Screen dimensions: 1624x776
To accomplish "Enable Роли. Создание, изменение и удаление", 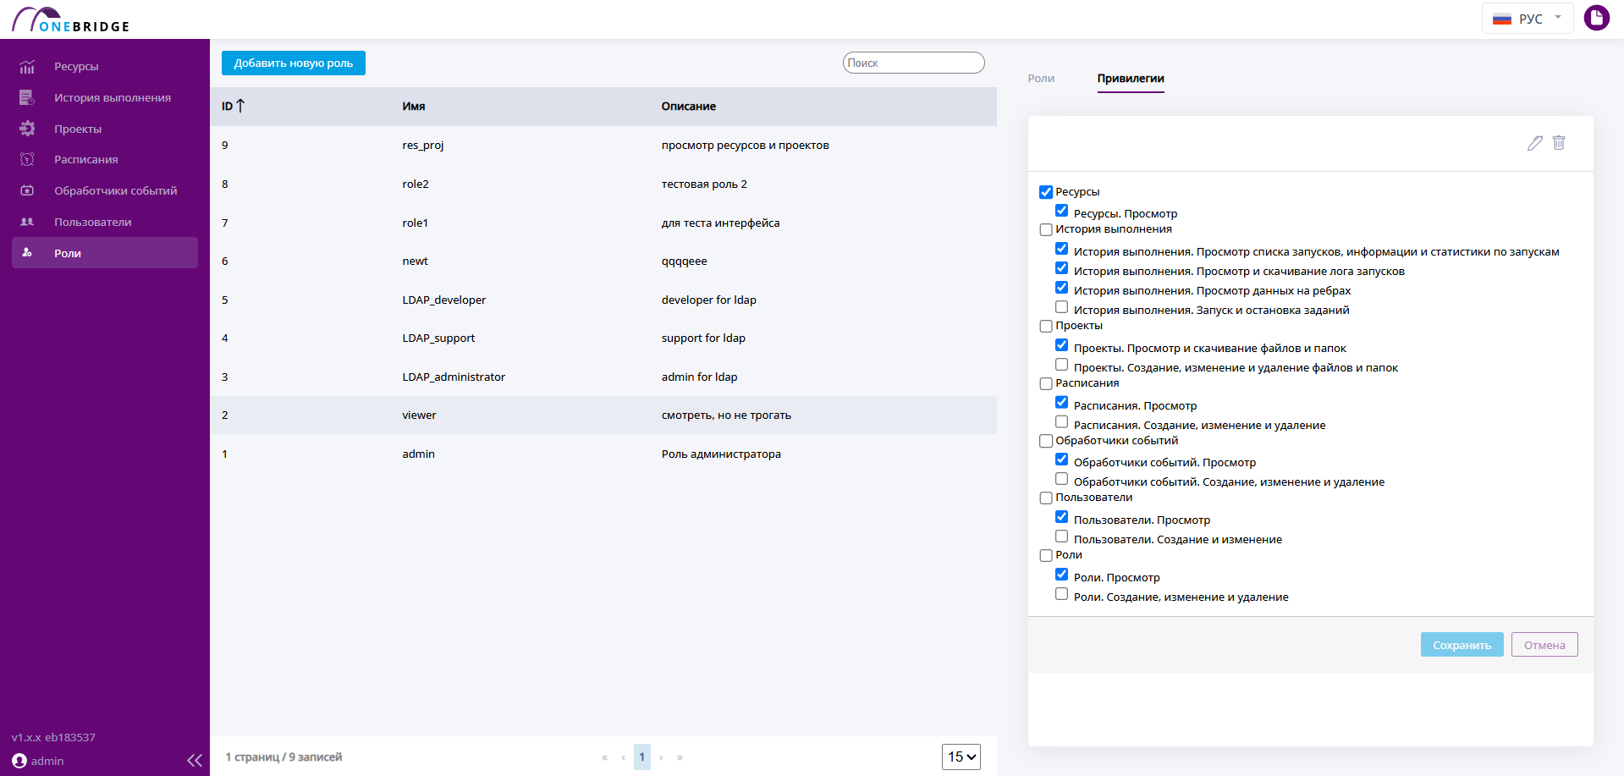I will 1061,594.
